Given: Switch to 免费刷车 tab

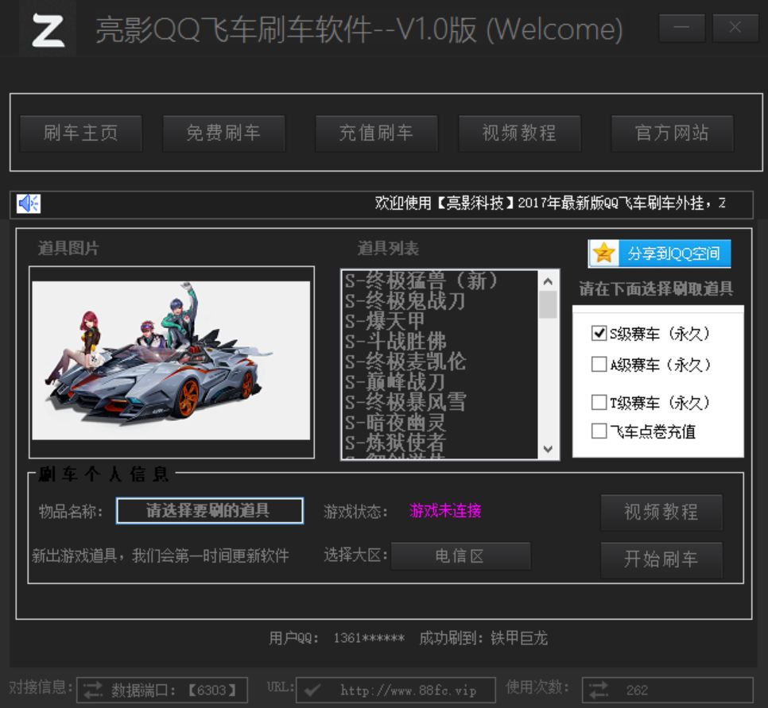Looking at the screenshot, I should point(224,133).
